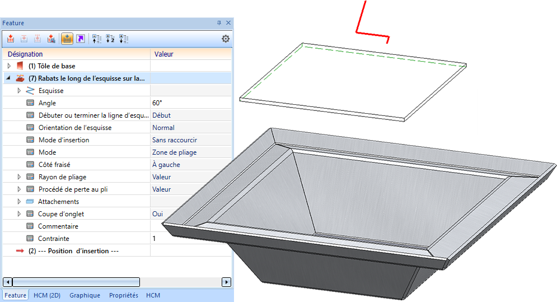Collapse all feature entries with minus-list icon
557x302 pixels.
97,39
